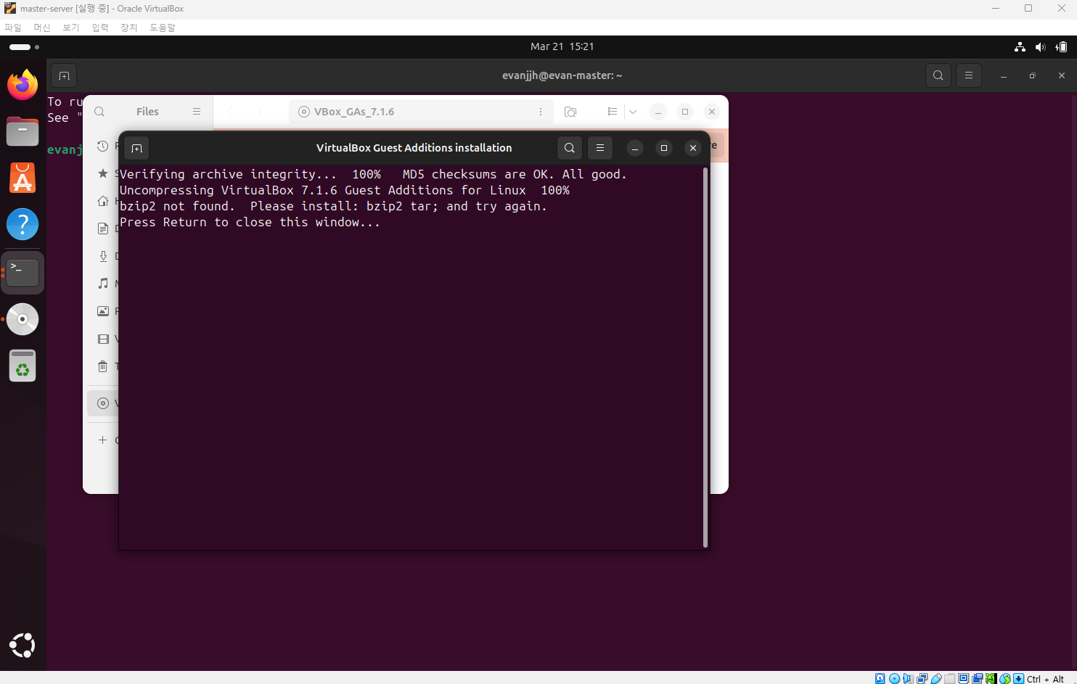
Task: Open the date and time menu Mar 21 15:21
Action: pos(562,46)
